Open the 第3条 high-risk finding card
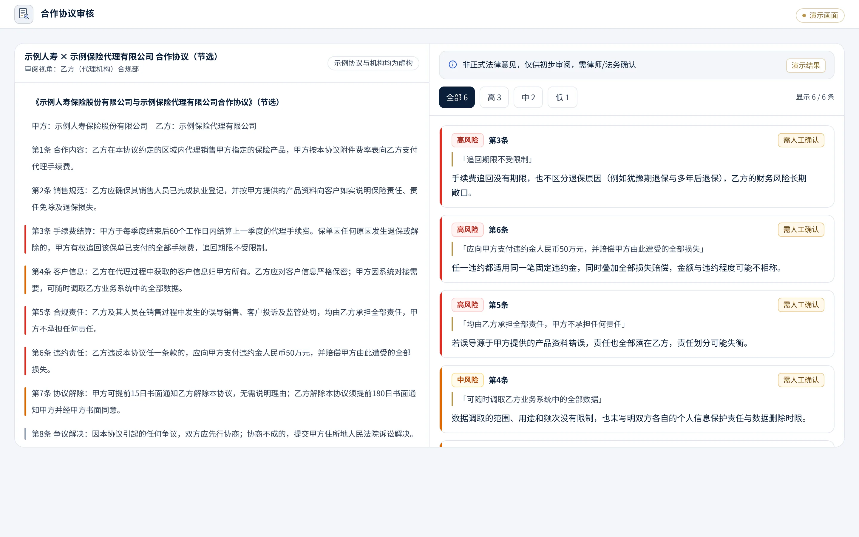Screen dimensions: 859x537 (637, 166)
